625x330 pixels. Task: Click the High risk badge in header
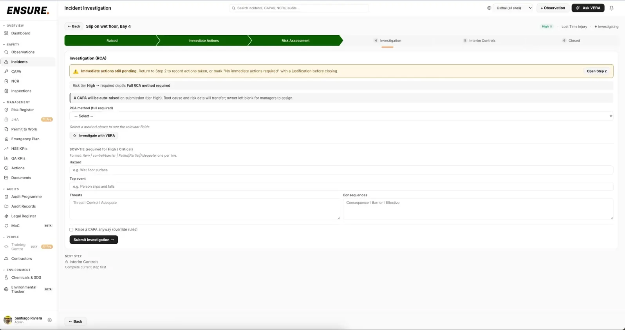click(547, 27)
